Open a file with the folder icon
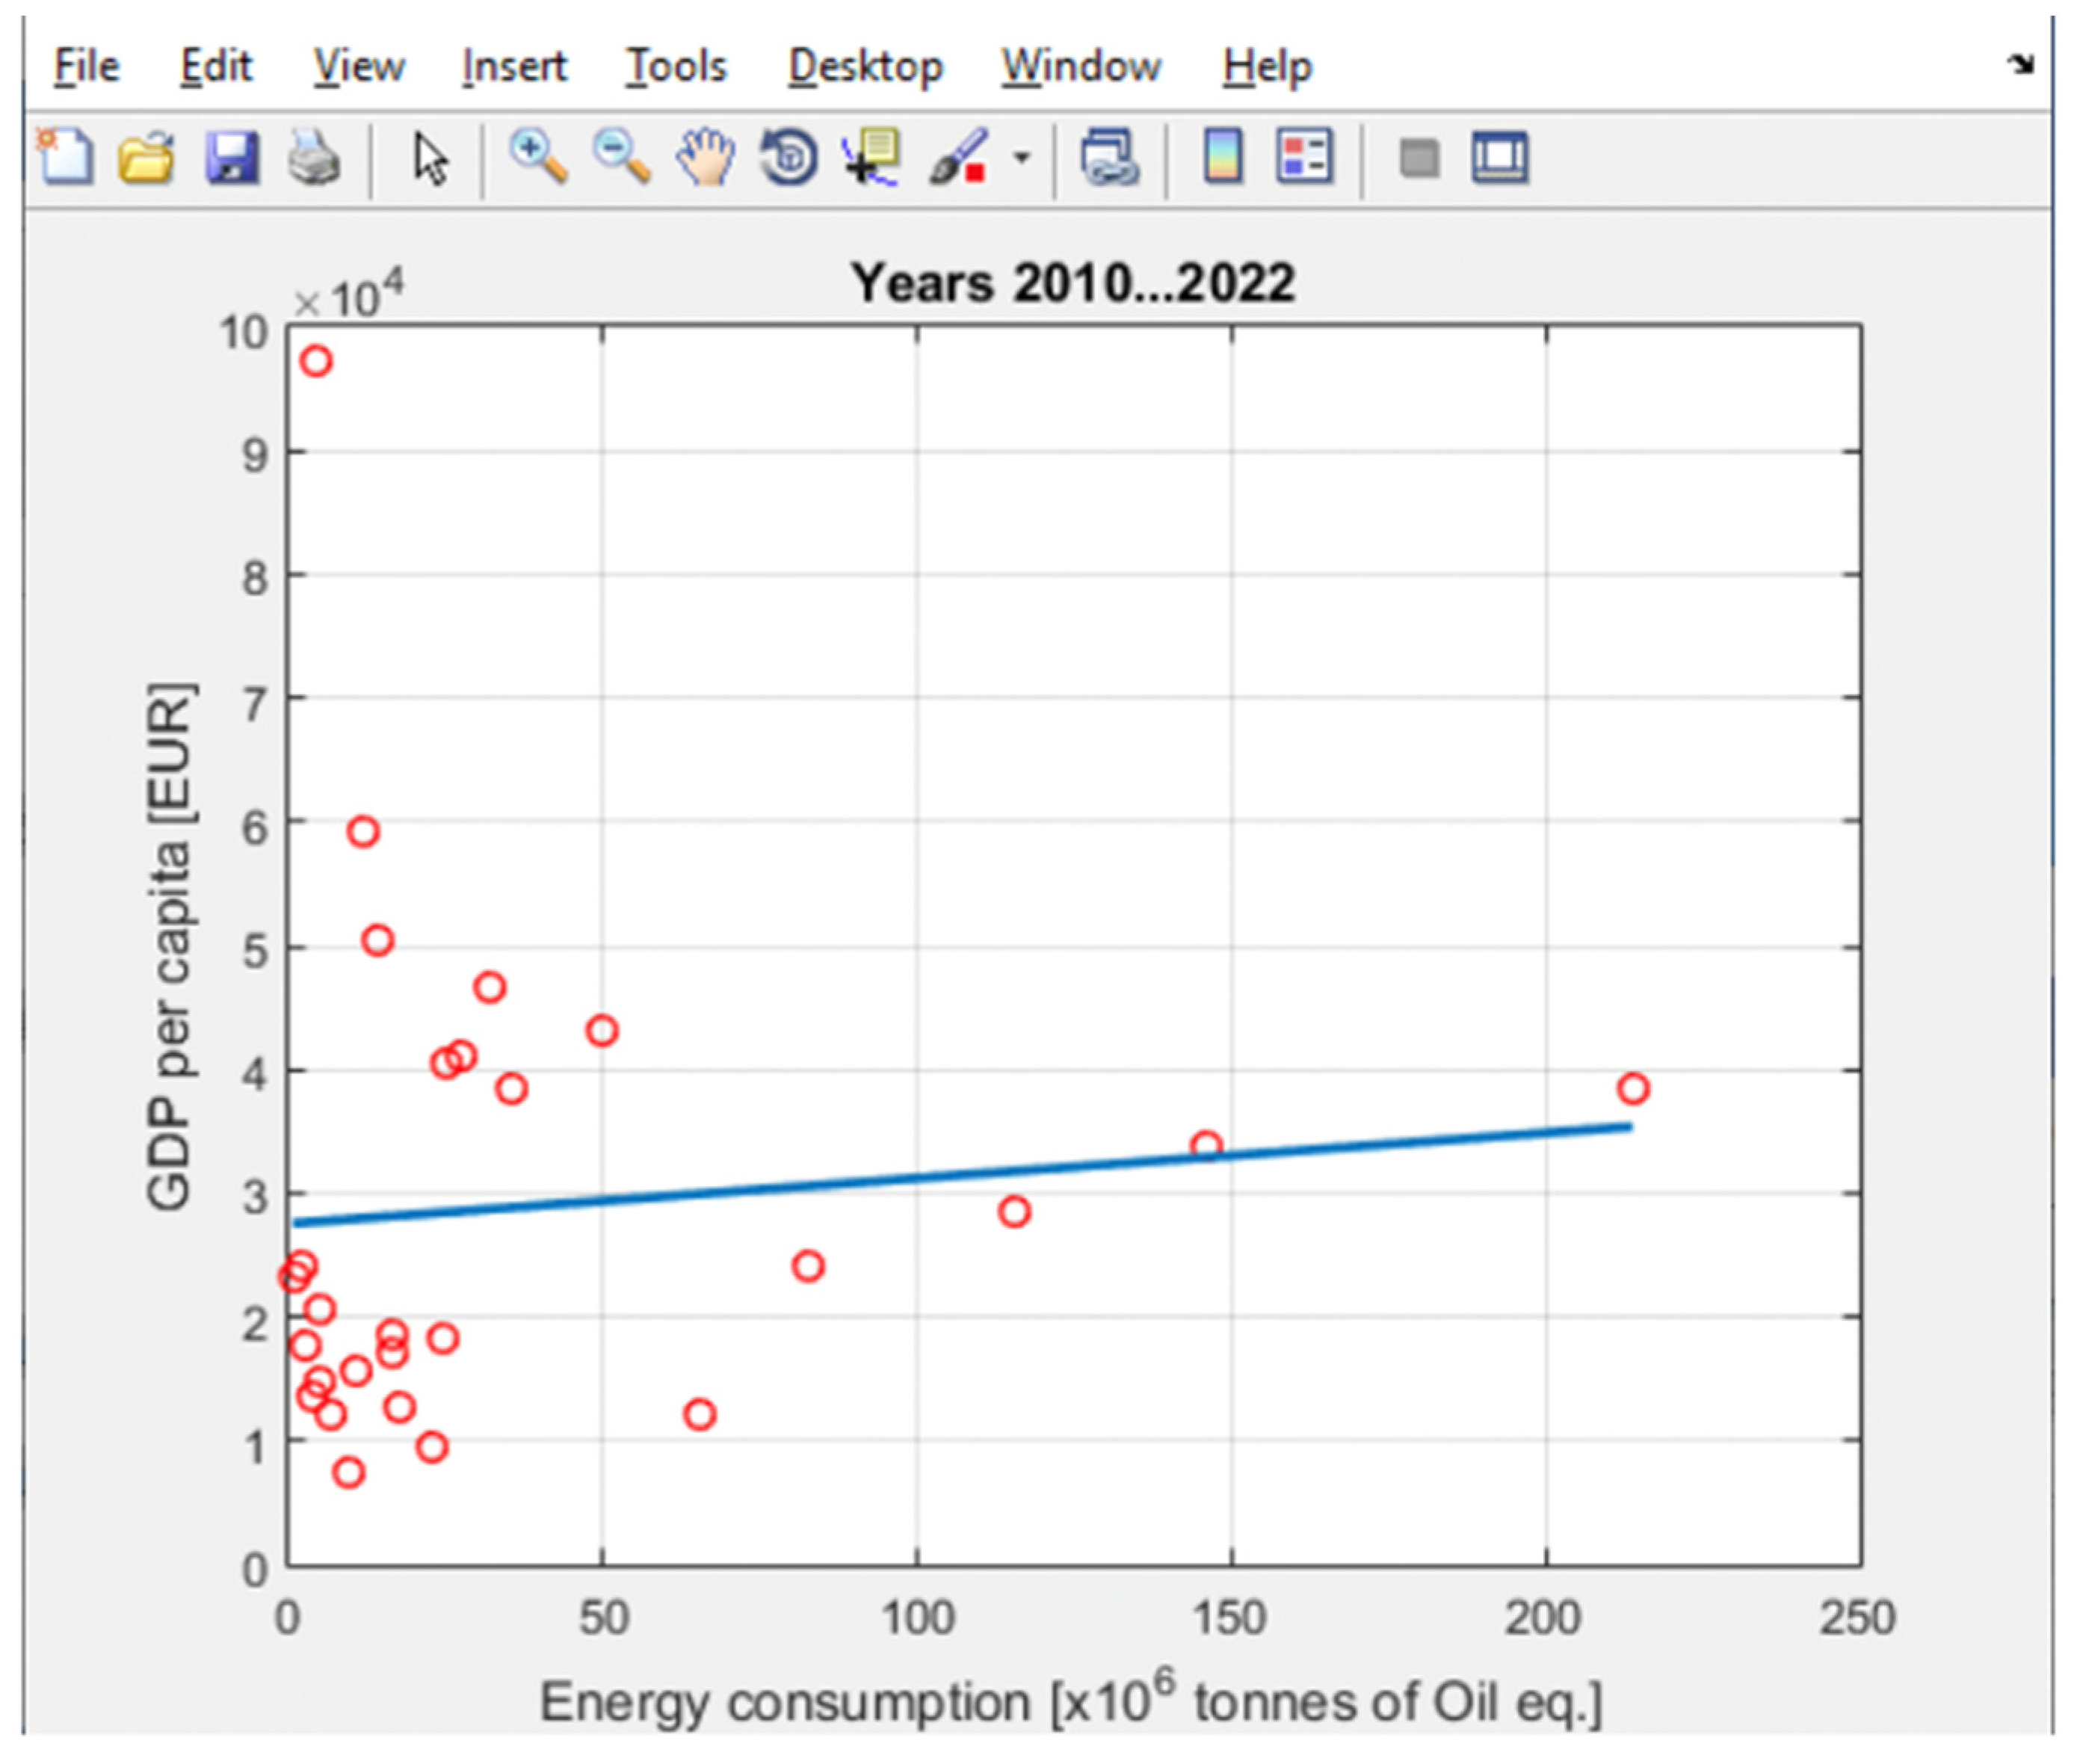The image size is (2077, 1764). 147,157
